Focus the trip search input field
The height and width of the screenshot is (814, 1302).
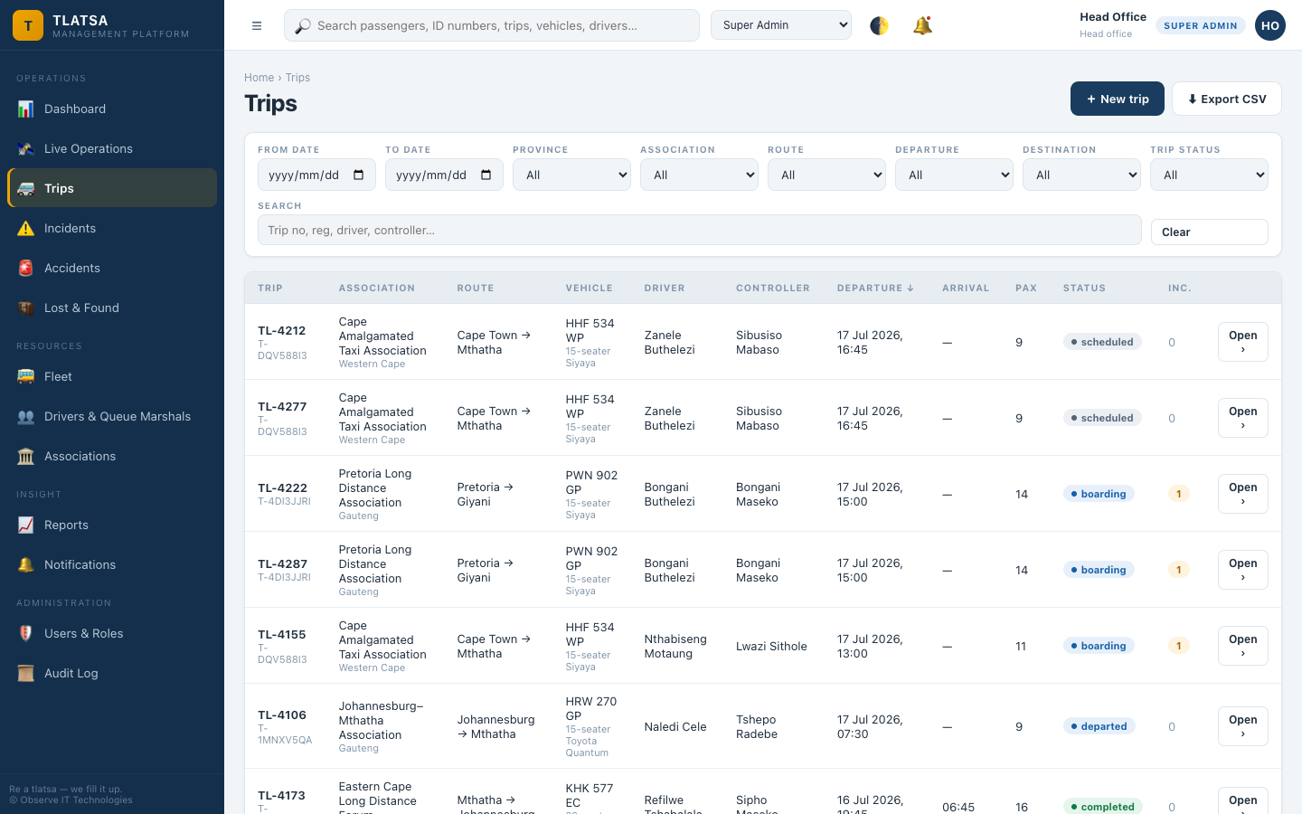coord(700,230)
